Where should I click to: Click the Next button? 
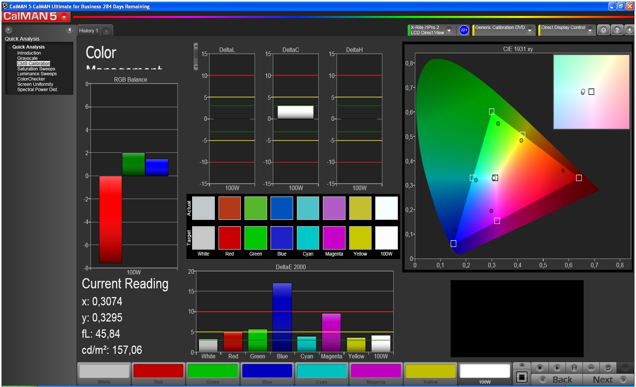(x=608, y=379)
